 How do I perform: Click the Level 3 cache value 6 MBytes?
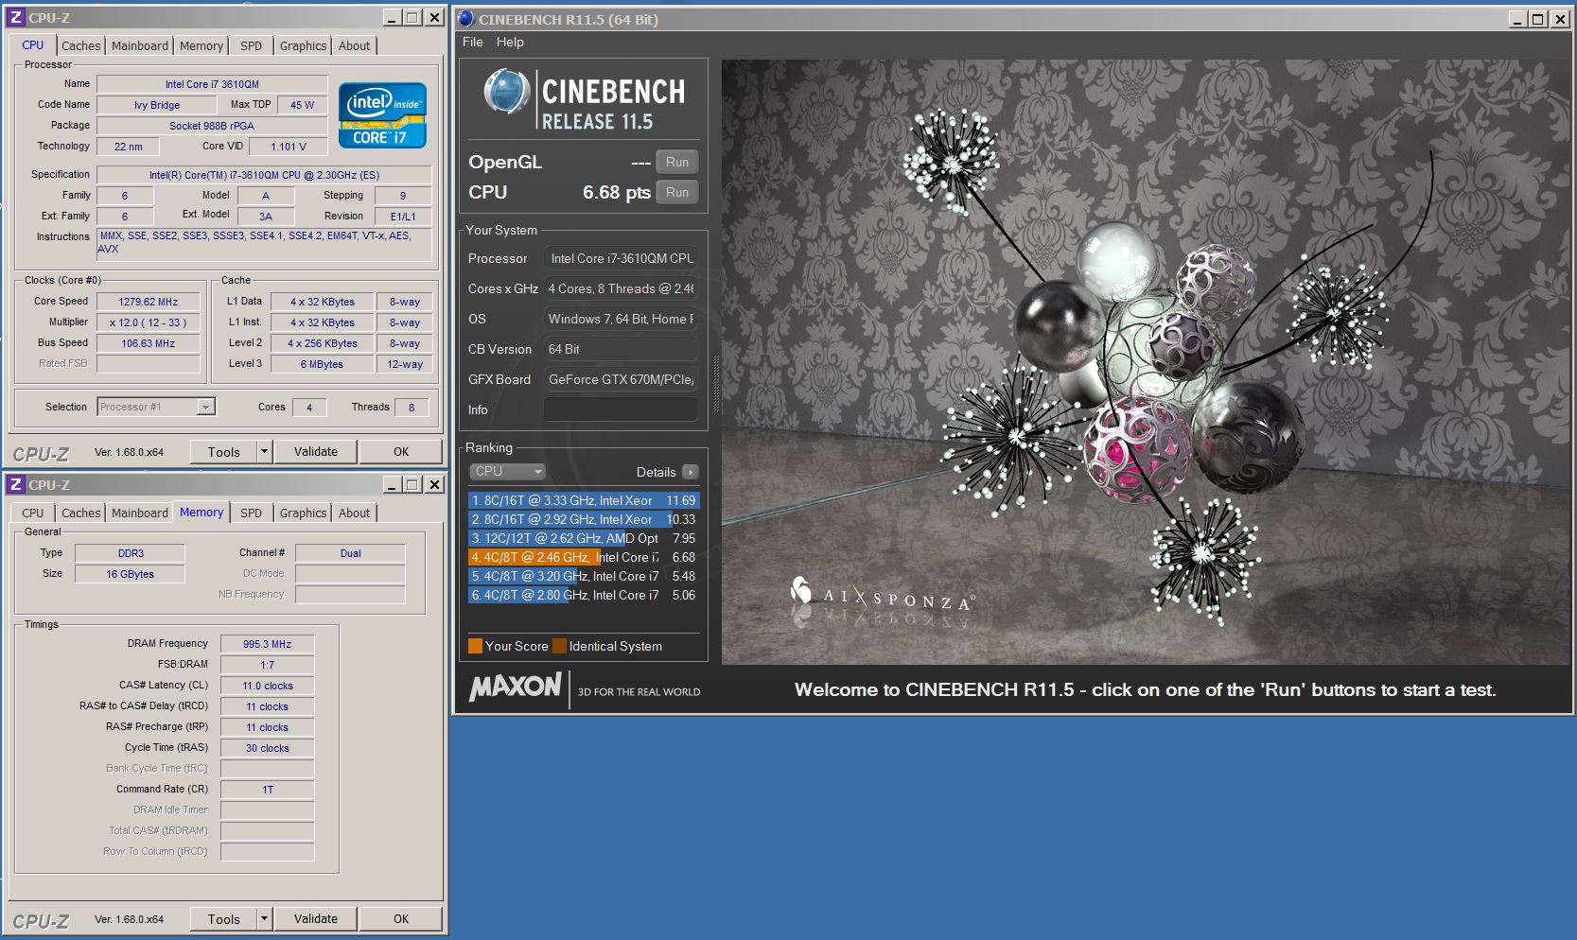tap(323, 364)
